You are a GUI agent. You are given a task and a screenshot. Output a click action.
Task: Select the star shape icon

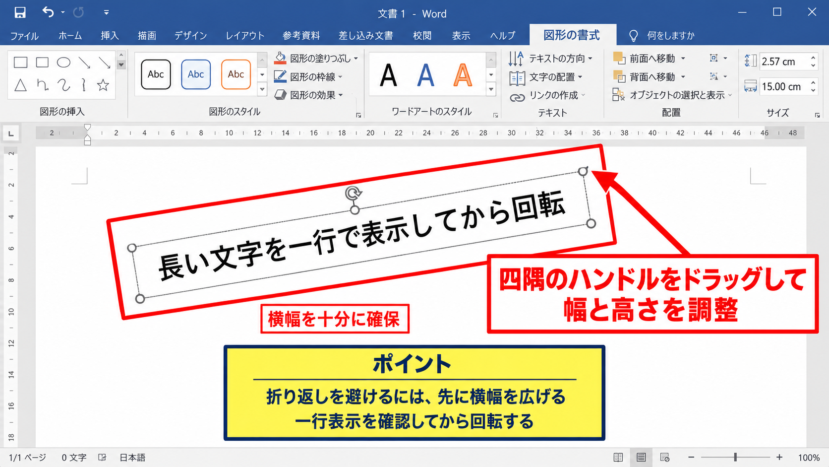pos(103,85)
